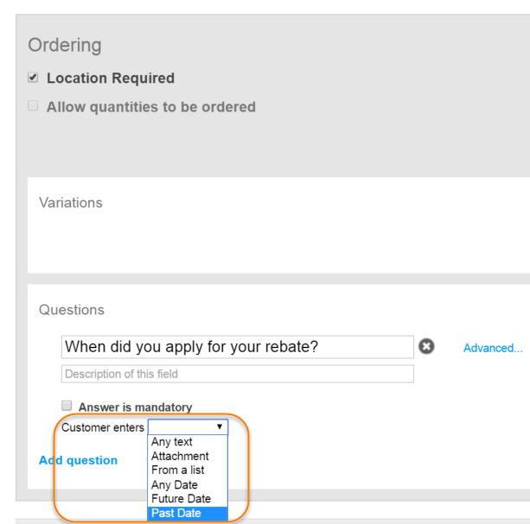Open the Advanced... link
The height and width of the screenshot is (524, 530).
[x=492, y=348]
